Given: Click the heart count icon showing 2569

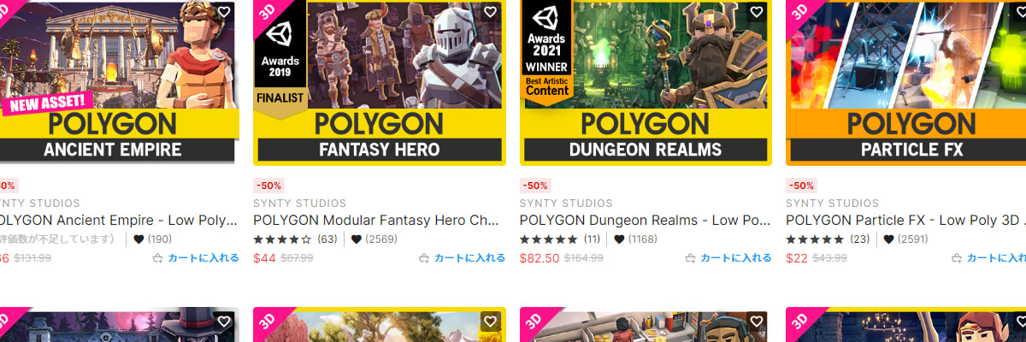Looking at the screenshot, I should [x=357, y=239].
